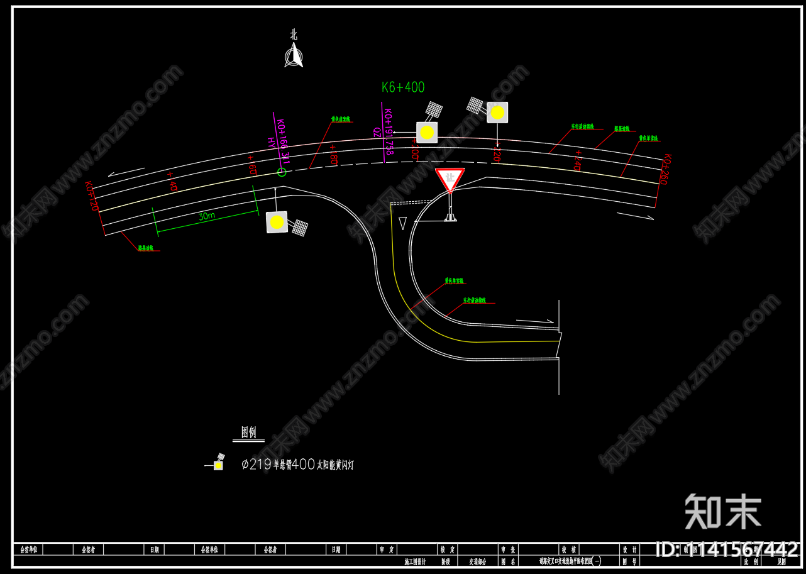The image size is (806, 574).
Task: Select the 施工图设计 title block cell
Action: (x=416, y=561)
